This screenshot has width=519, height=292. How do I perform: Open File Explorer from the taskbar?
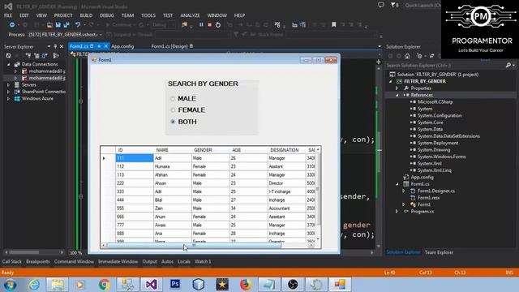[x=58, y=285]
